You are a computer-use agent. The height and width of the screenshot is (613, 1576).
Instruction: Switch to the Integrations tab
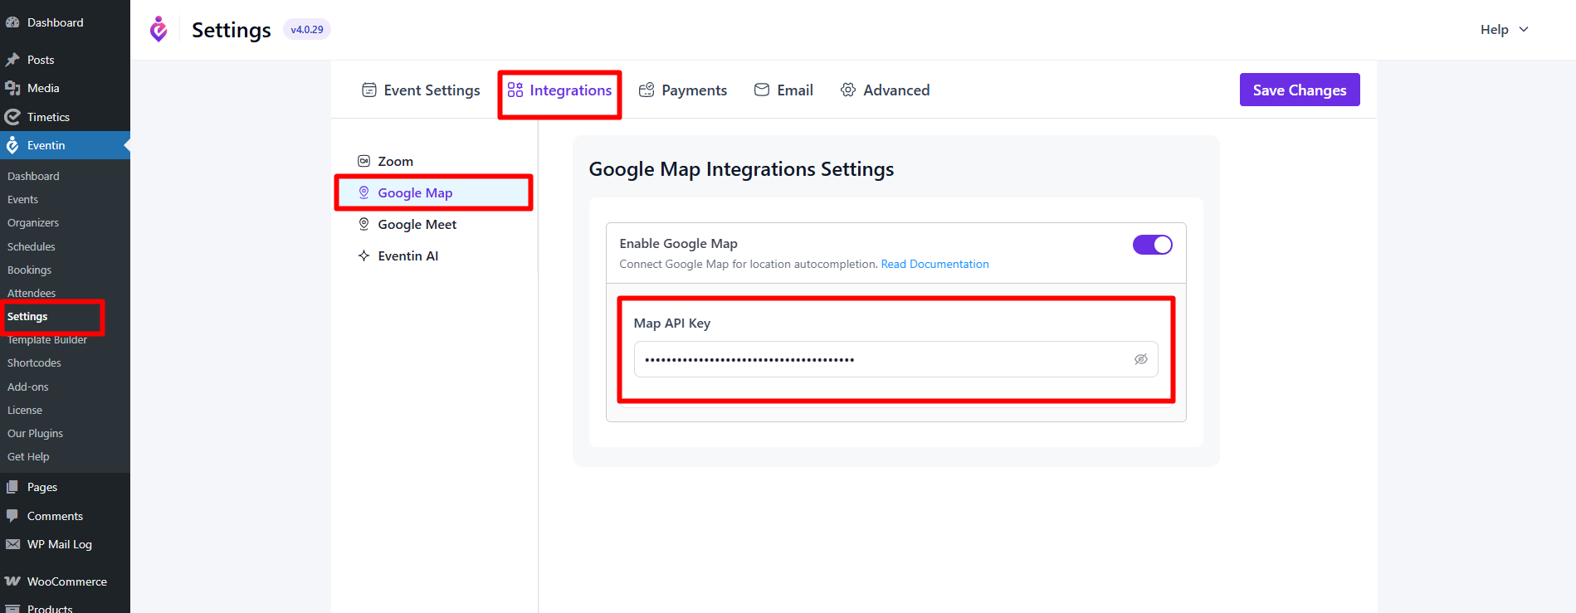tap(560, 90)
